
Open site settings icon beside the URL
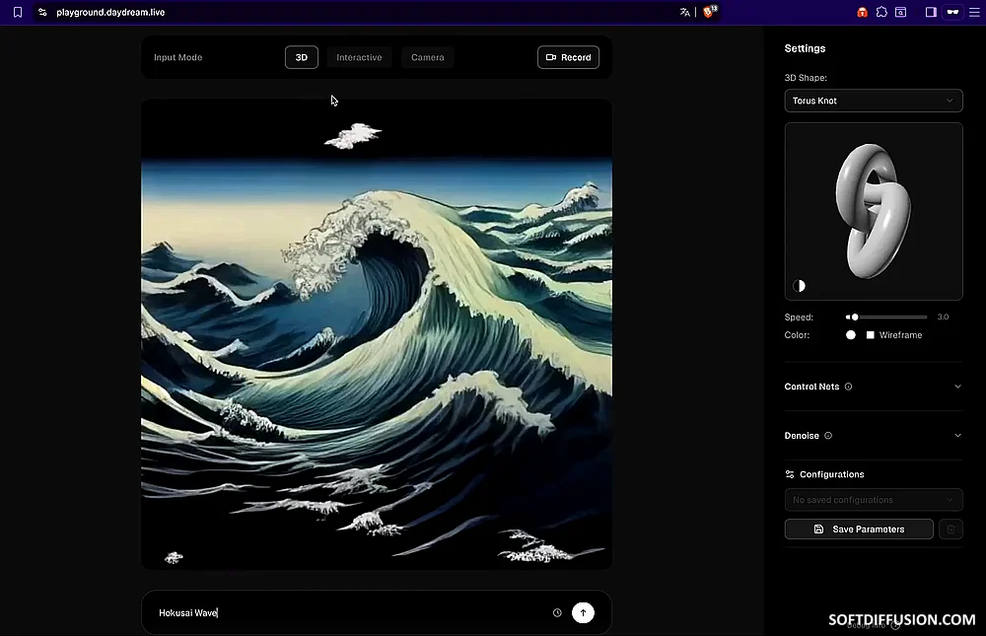tap(42, 12)
